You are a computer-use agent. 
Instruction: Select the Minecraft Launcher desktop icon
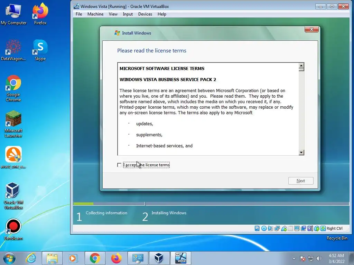coord(13,124)
